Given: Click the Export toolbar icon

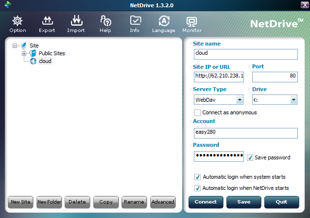Looking at the screenshot, I should tap(47, 21).
